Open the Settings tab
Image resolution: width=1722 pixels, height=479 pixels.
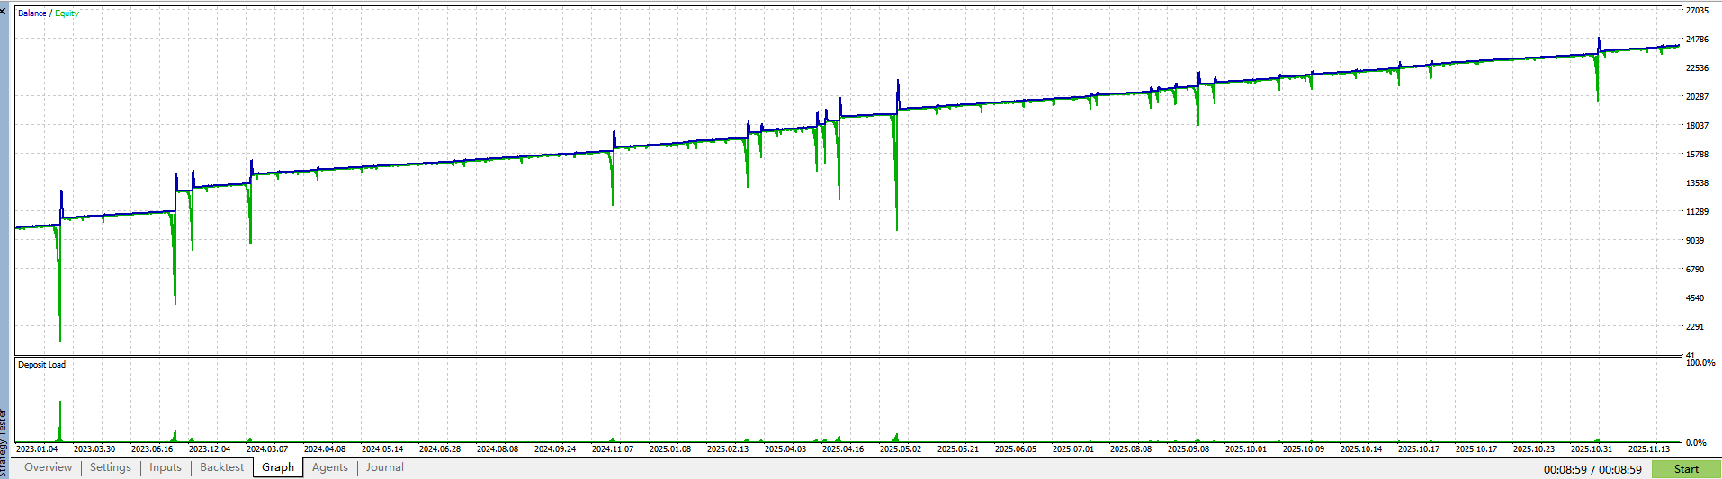pos(111,467)
